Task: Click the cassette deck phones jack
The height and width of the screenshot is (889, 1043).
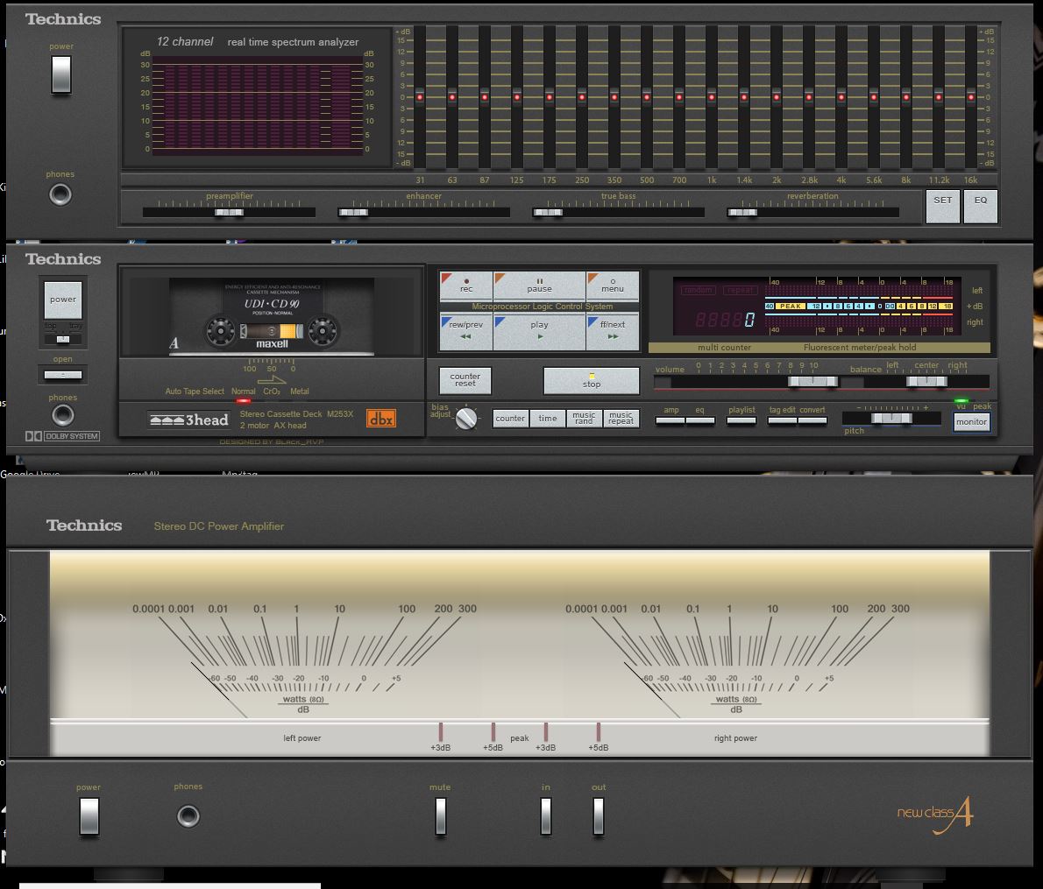Action: (x=63, y=415)
